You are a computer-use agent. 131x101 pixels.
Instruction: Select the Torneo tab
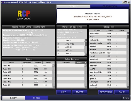(37, 98)
